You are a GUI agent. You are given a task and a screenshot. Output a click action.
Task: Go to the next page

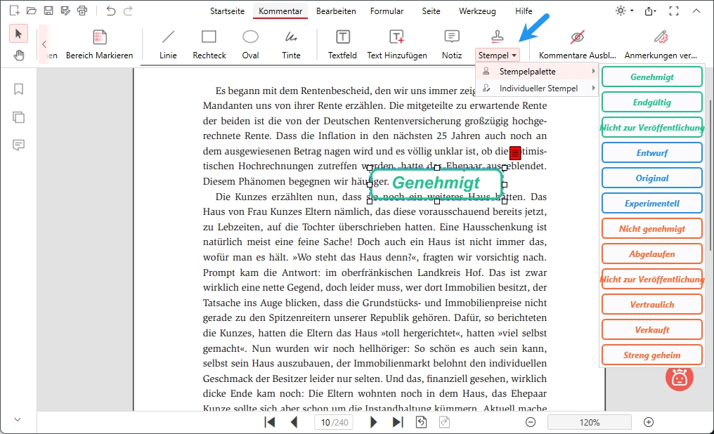click(373, 422)
